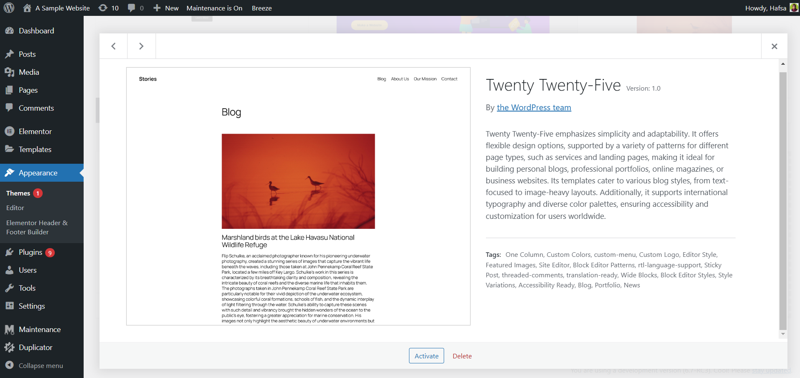The image size is (800, 378).
Task: Click the WordPress team link
Action: click(x=534, y=107)
